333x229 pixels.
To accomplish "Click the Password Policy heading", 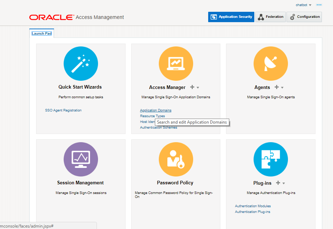I will [175, 183].
